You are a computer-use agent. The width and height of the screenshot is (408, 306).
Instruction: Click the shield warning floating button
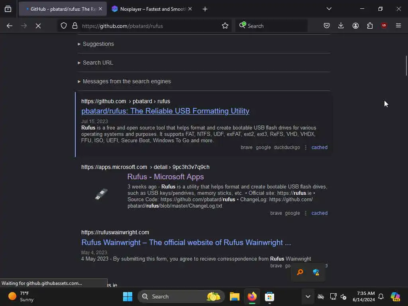click(316, 272)
